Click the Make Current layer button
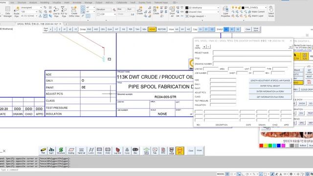 pyautogui.click(x=256, y=12)
